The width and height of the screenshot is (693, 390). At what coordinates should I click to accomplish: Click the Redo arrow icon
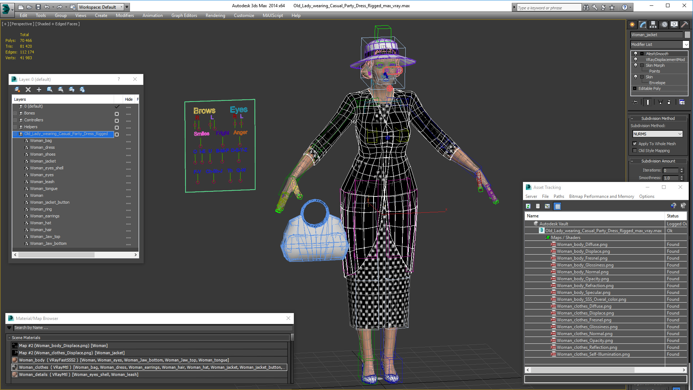click(x=60, y=7)
